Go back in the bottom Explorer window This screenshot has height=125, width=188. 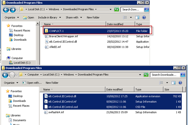click(x=5, y=75)
